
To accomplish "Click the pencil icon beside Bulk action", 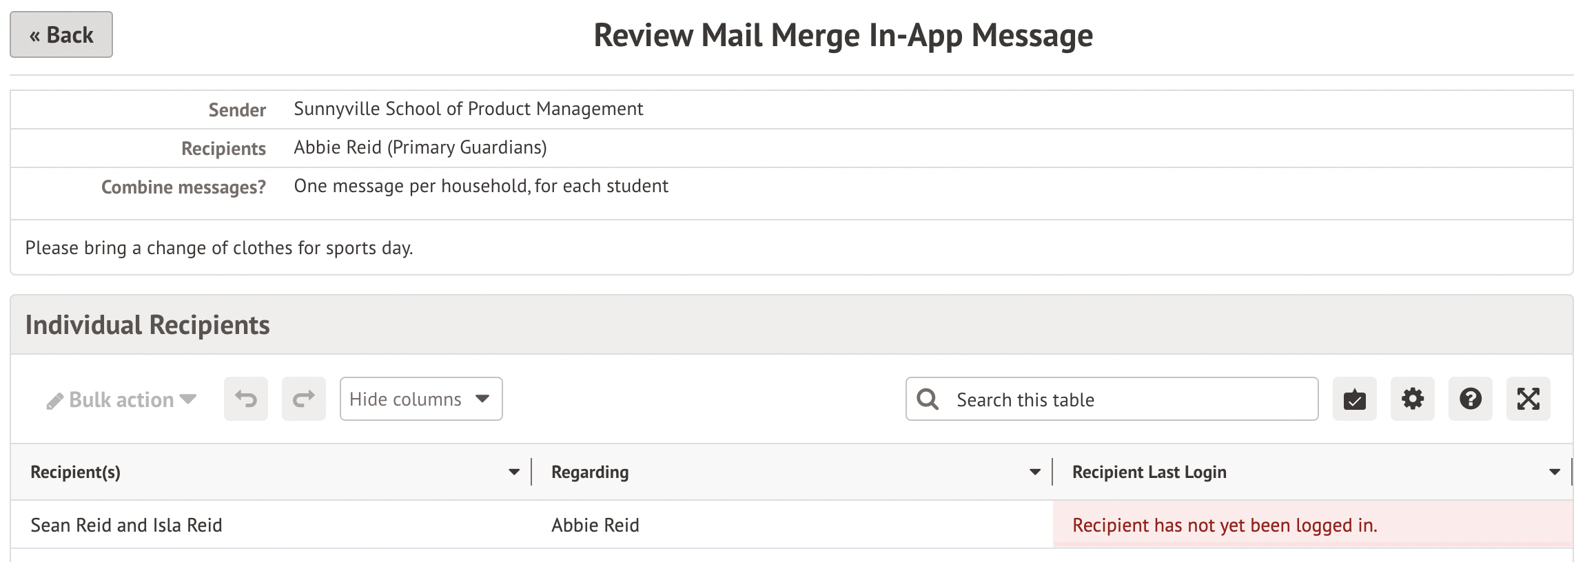I will point(54,401).
